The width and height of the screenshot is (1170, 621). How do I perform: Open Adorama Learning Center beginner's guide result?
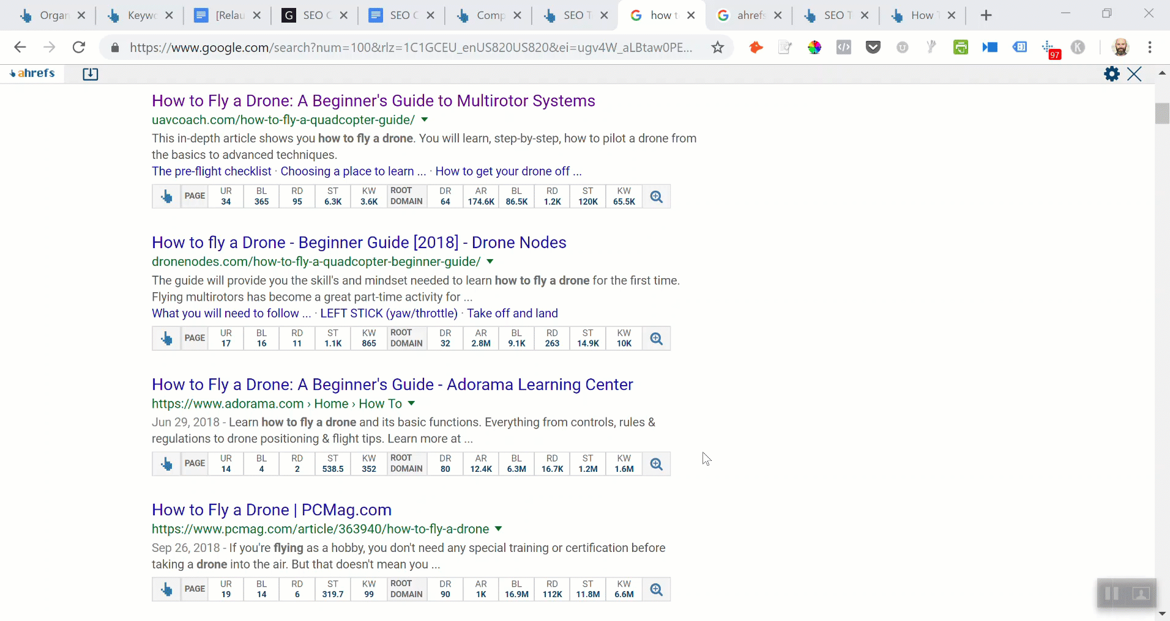pyautogui.click(x=392, y=384)
